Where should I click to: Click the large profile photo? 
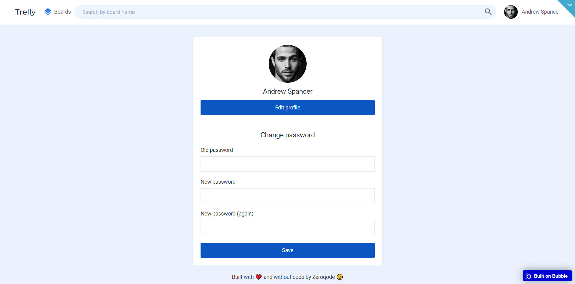[287, 64]
